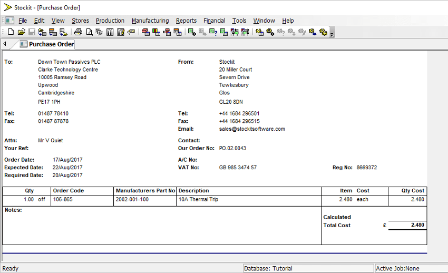The image size is (448, 273).
Task: Click the greyed gears with question mark icon
Action: point(280,32)
